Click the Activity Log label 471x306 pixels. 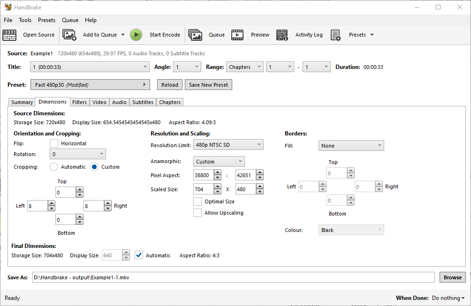click(309, 35)
